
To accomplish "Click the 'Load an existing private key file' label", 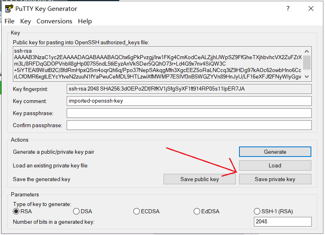I will pos(50,166).
